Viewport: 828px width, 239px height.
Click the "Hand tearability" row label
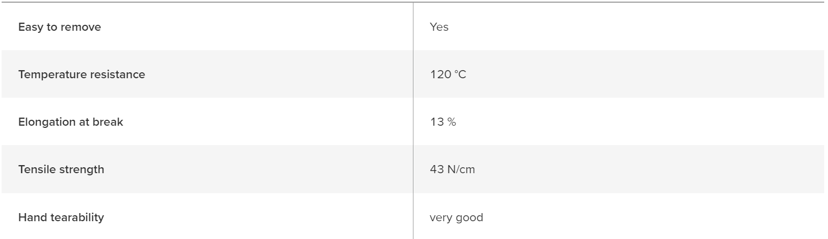61,217
